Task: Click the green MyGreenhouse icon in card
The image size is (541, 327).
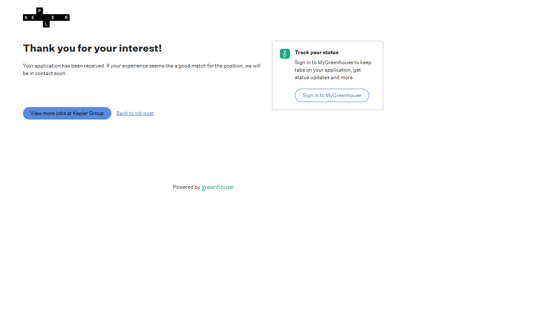Action: tap(284, 54)
